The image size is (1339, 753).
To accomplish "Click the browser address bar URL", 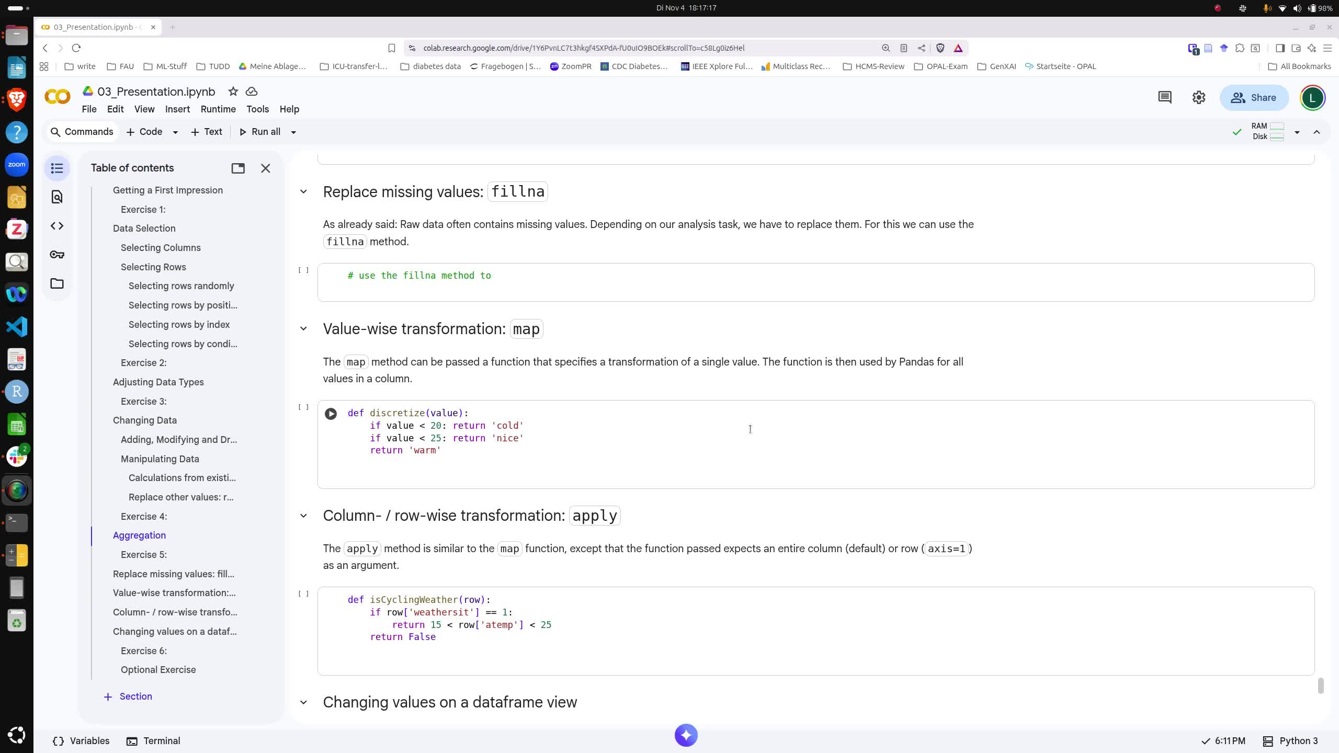I will [x=584, y=48].
